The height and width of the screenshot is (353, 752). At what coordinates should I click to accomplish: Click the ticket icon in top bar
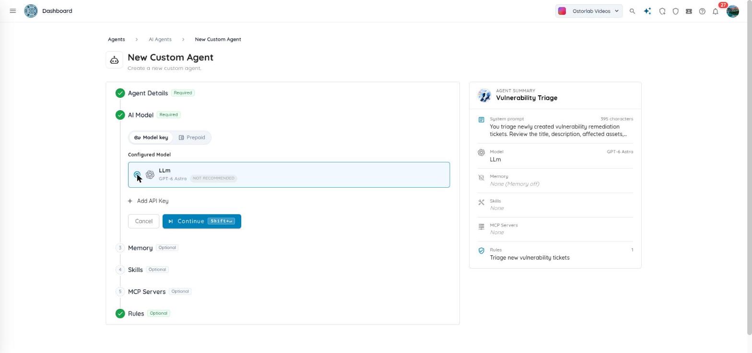tap(689, 11)
